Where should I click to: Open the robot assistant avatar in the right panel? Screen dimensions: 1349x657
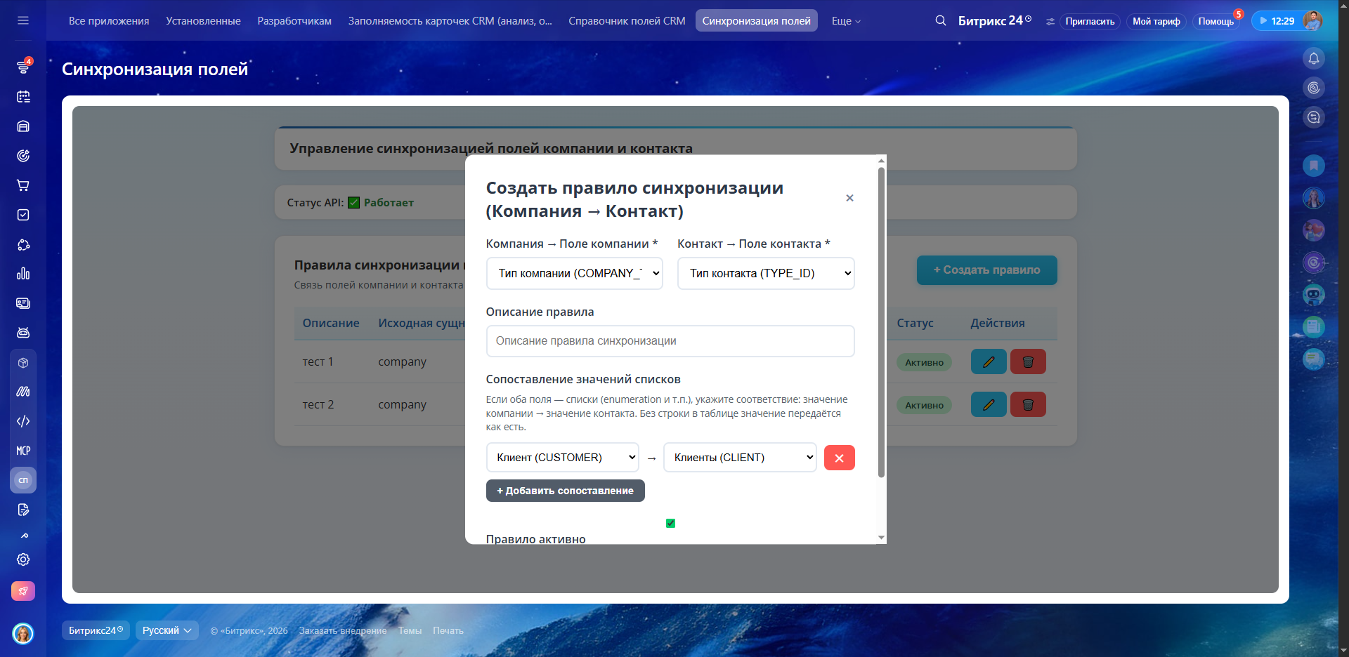click(1314, 295)
